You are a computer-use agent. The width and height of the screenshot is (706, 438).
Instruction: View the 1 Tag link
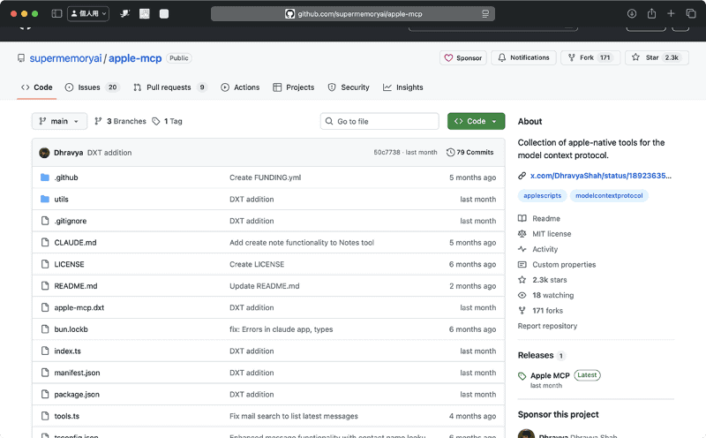click(x=168, y=121)
